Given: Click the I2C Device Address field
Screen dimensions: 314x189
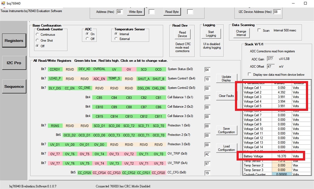Looking at the screenshot, I should pyautogui.click(x=277, y=12).
